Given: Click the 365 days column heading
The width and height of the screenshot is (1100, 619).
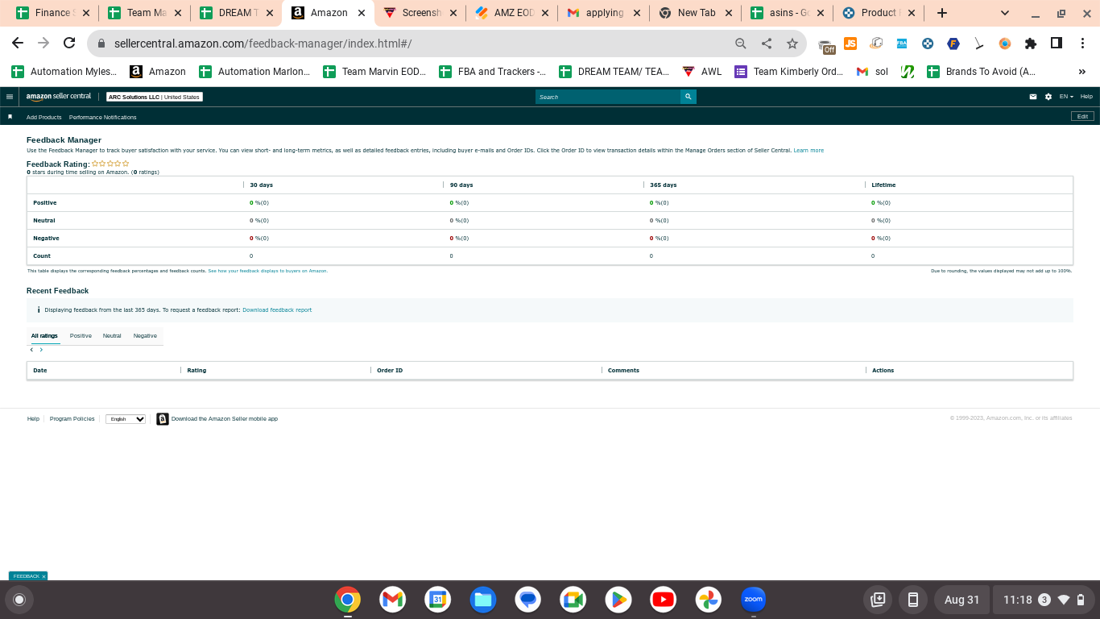Looking at the screenshot, I should pyautogui.click(x=664, y=185).
